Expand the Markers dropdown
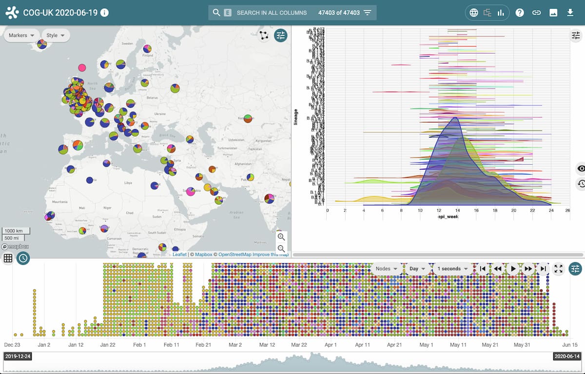The height and width of the screenshot is (374, 585). [21, 35]
